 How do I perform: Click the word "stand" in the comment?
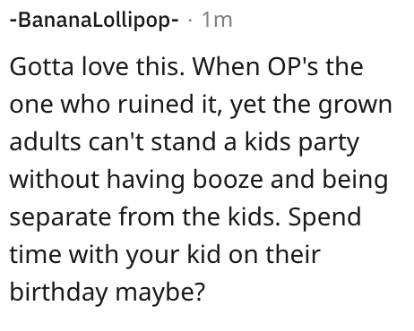click(x=184, y=141)
